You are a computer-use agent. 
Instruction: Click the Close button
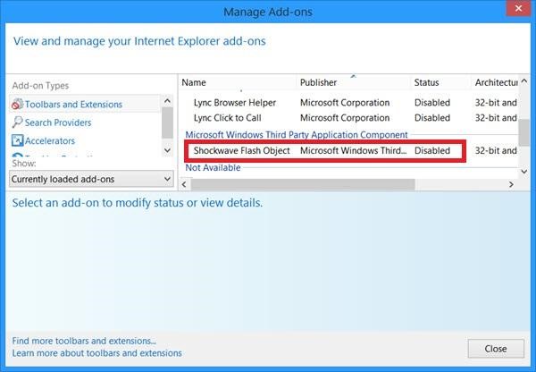click(x=496, y=349)
